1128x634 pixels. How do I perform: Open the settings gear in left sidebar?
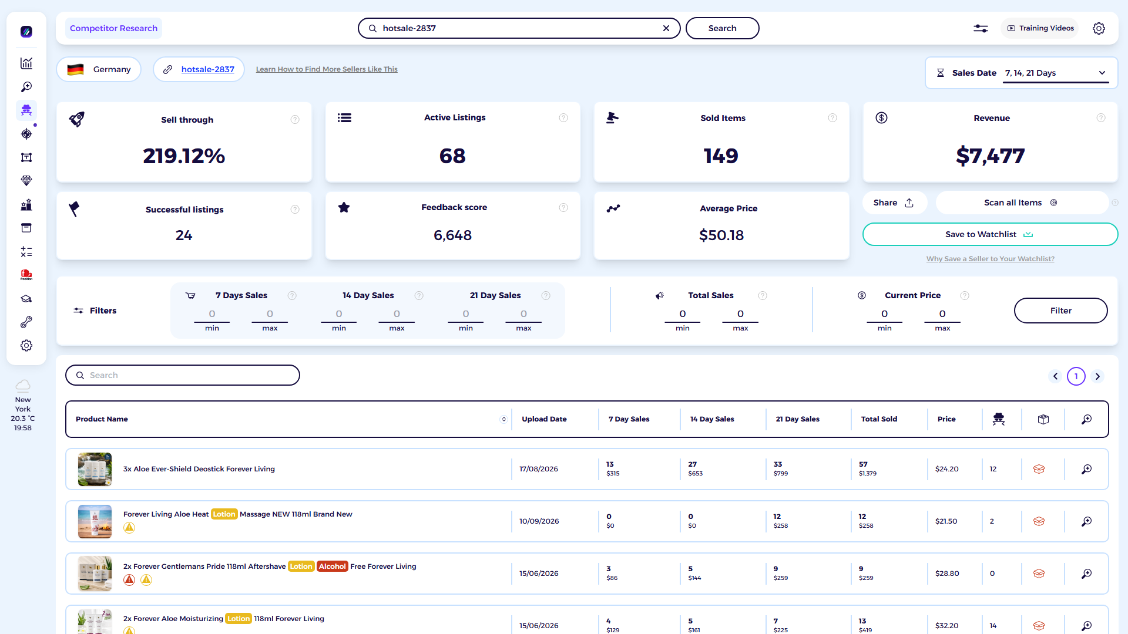click(x=26, y=346)
